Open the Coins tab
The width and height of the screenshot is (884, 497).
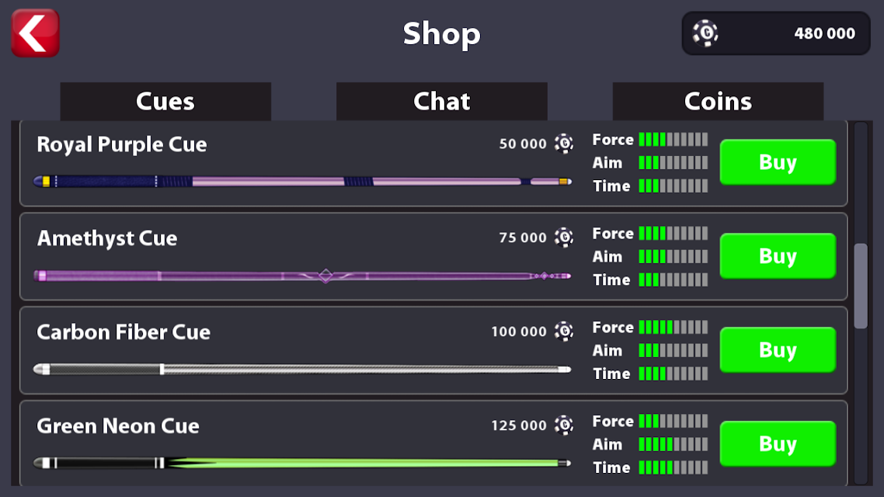point(718,102)
